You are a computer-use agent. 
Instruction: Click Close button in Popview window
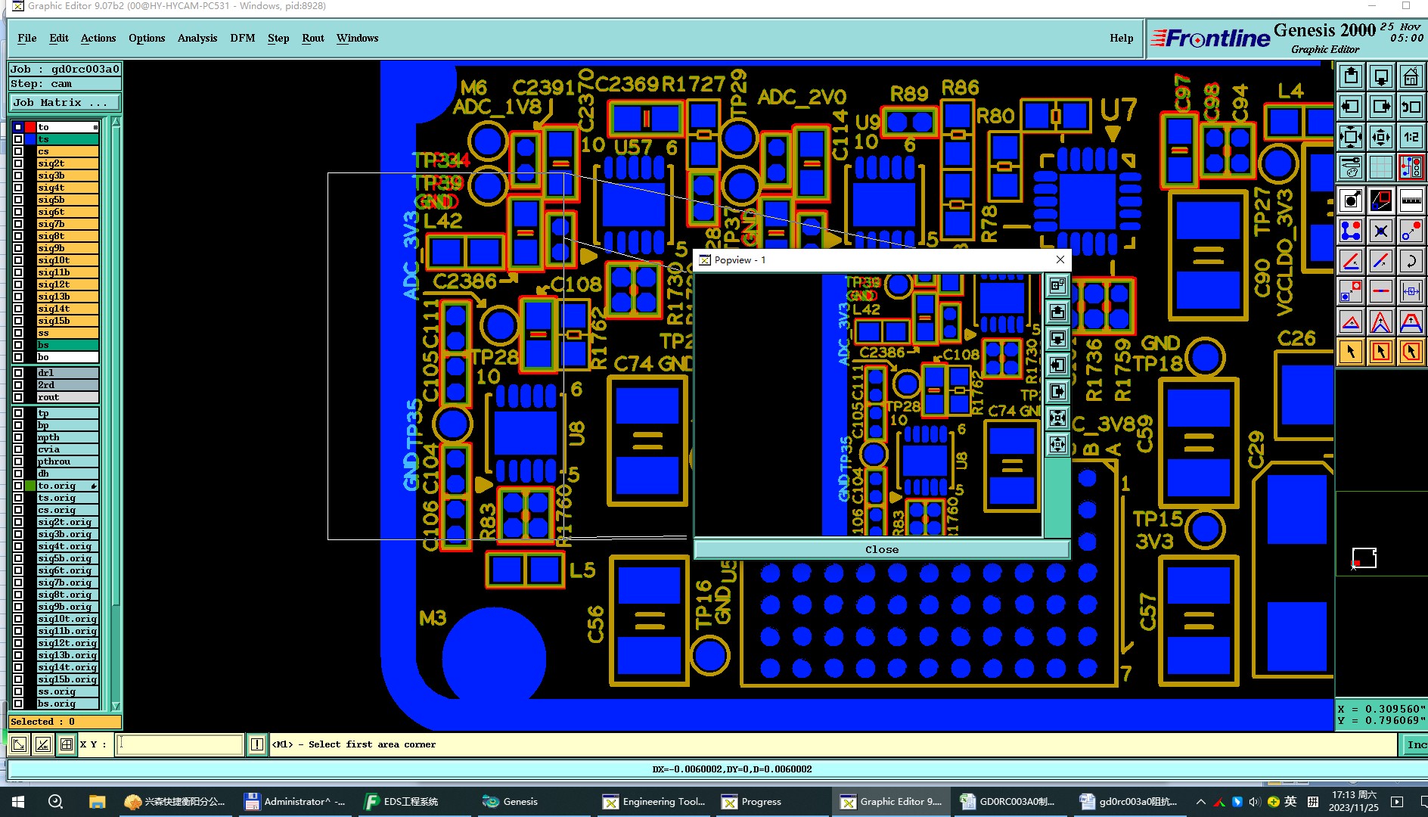coord(882,549)
